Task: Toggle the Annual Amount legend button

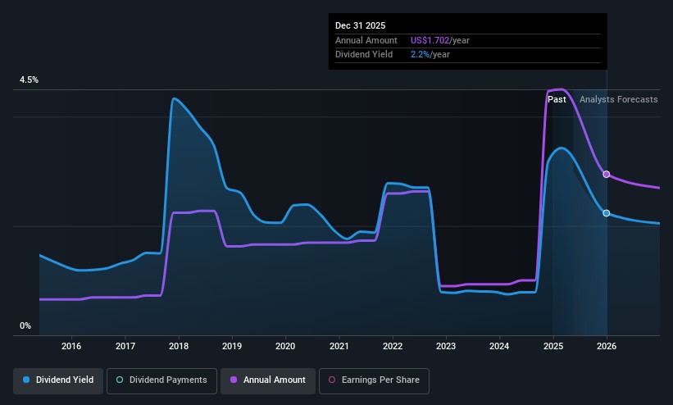Action: point(268,380)
